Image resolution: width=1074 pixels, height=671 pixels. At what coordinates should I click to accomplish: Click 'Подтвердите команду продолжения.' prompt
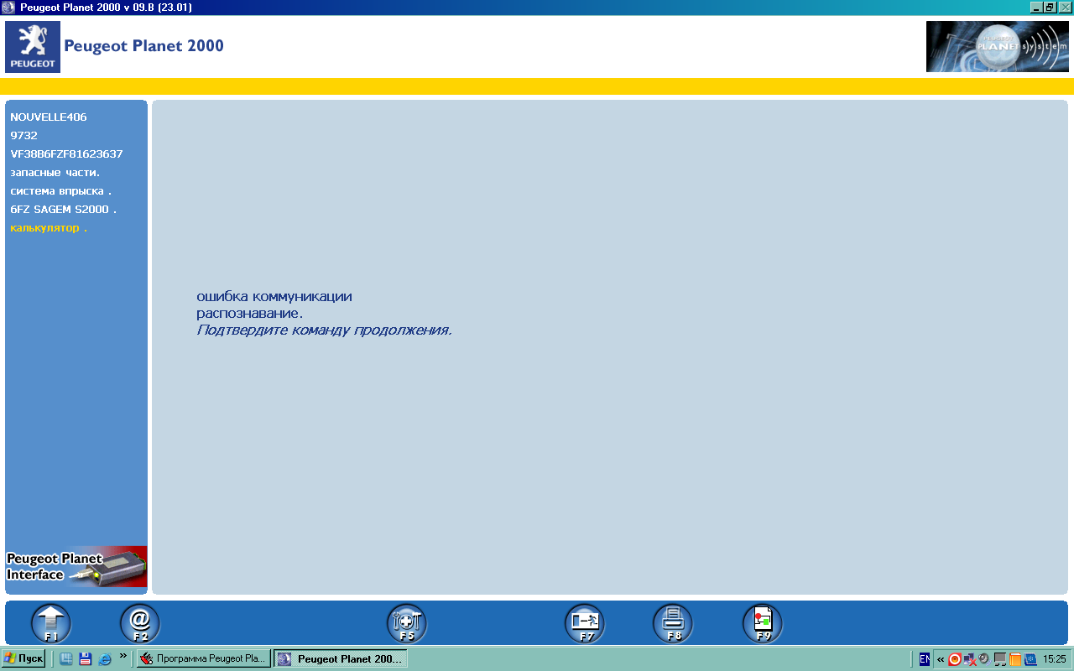[324, 330]
